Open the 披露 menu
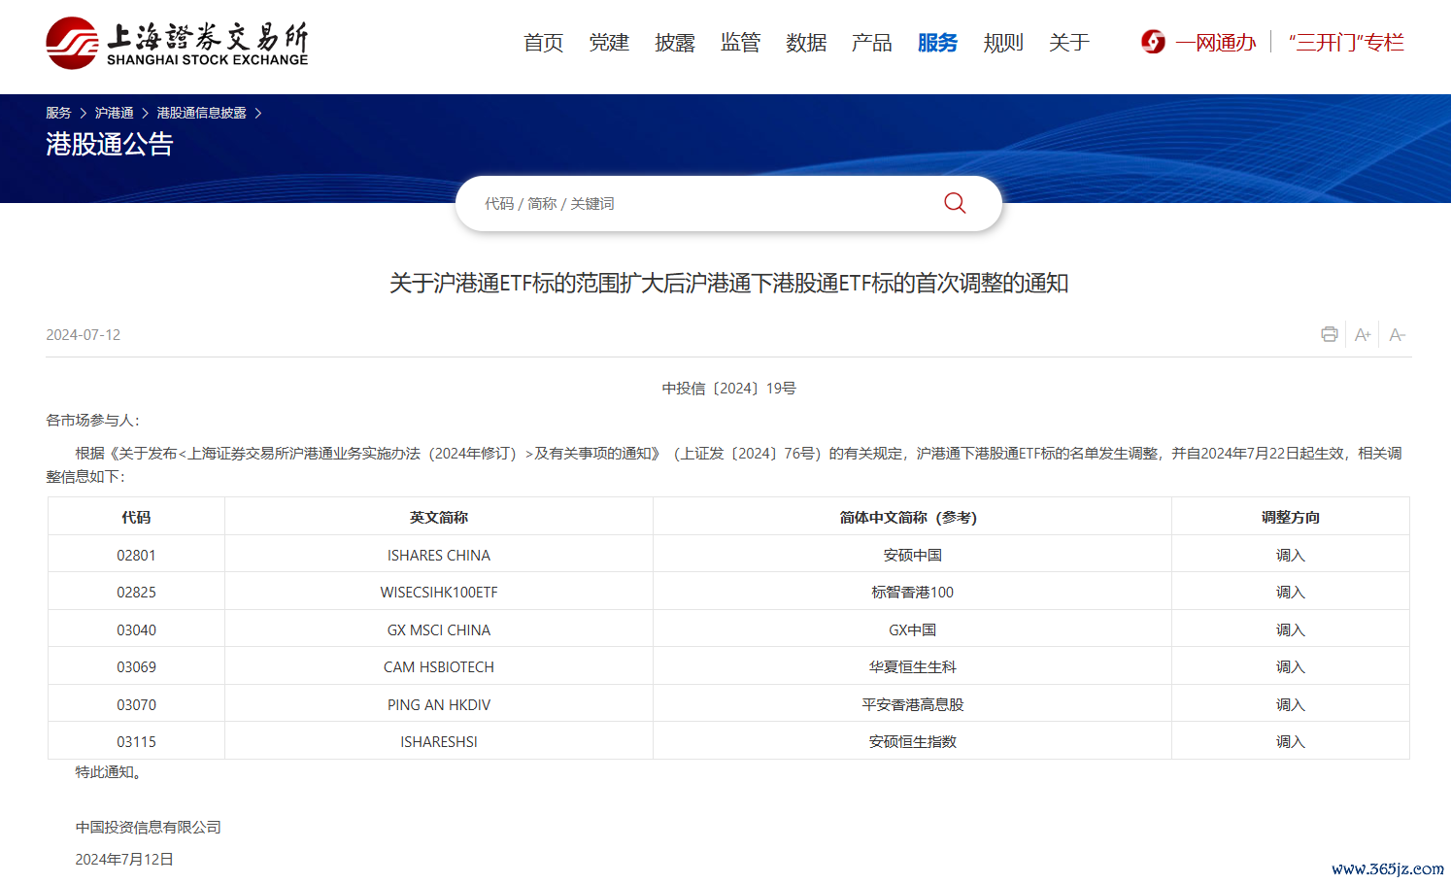The width and height of the screenshot is (1451, 884). click(675, 43)
